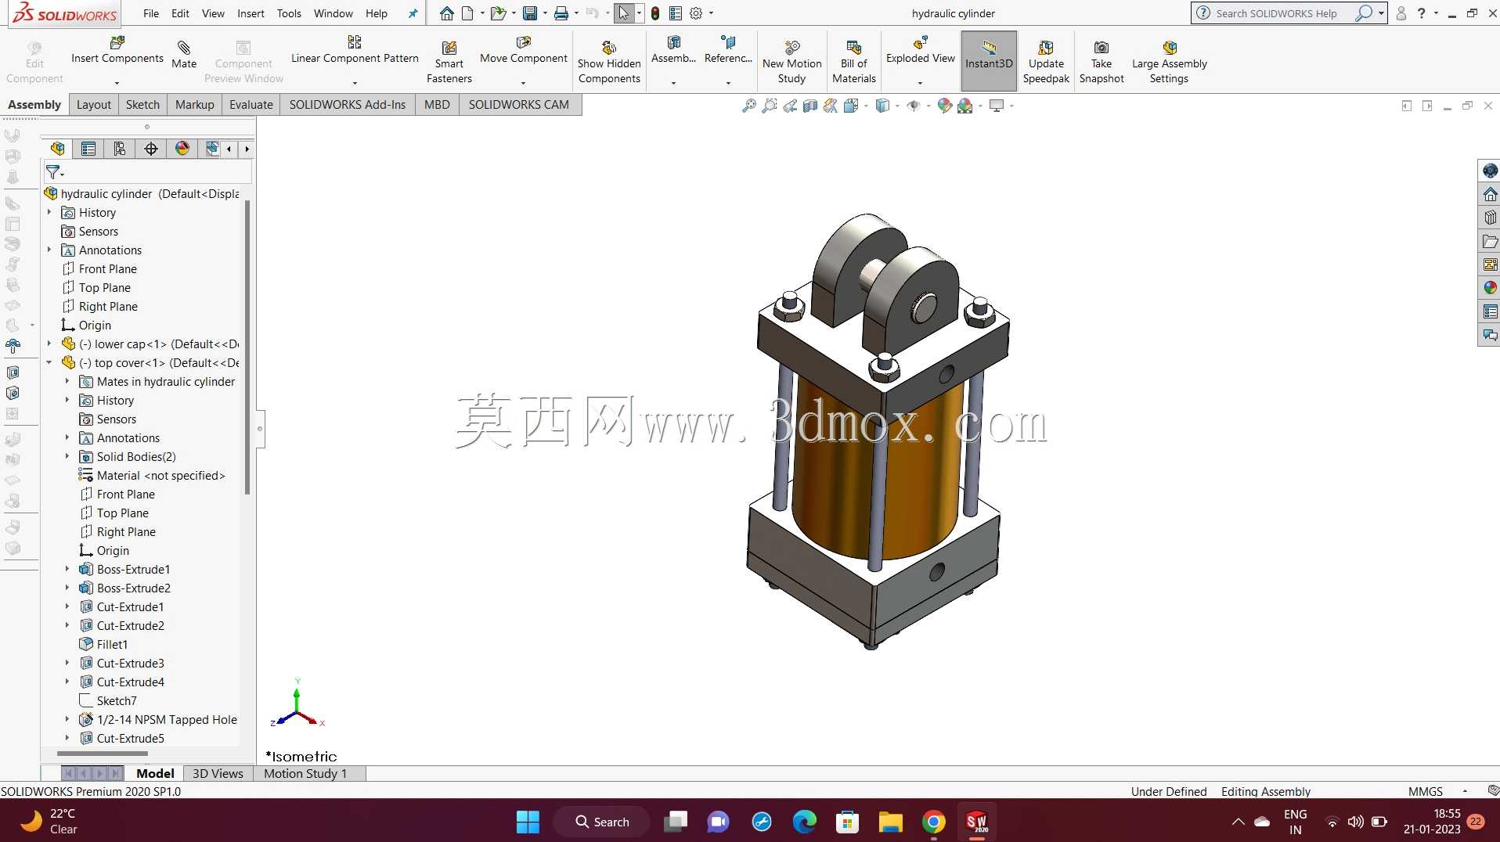Expand the Boss-Extrude1 feature

pyautogui.click(x=67, y=569)
